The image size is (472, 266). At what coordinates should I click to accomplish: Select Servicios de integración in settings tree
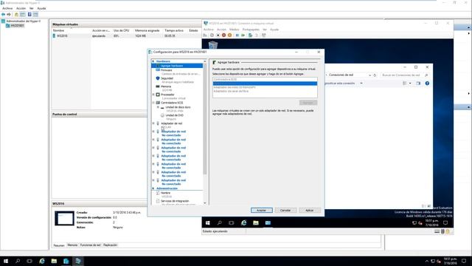(x=175, y=201)
